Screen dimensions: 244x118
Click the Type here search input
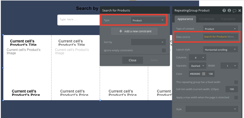[78, 20]
